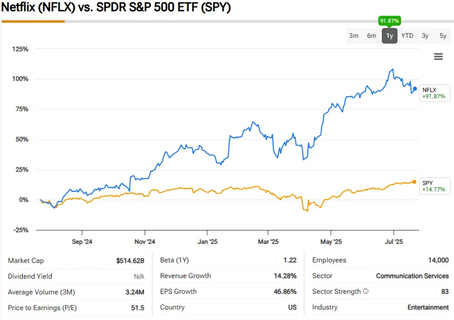Click the 125% y-axis label

[20, 49]
